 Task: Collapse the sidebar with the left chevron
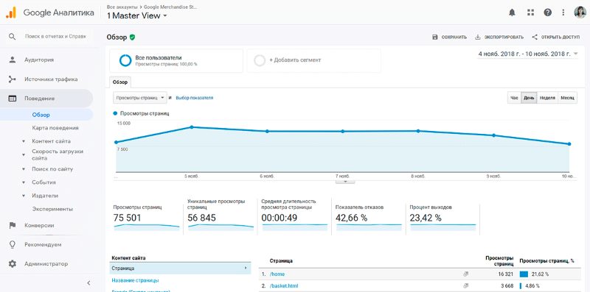pos(88,283)
